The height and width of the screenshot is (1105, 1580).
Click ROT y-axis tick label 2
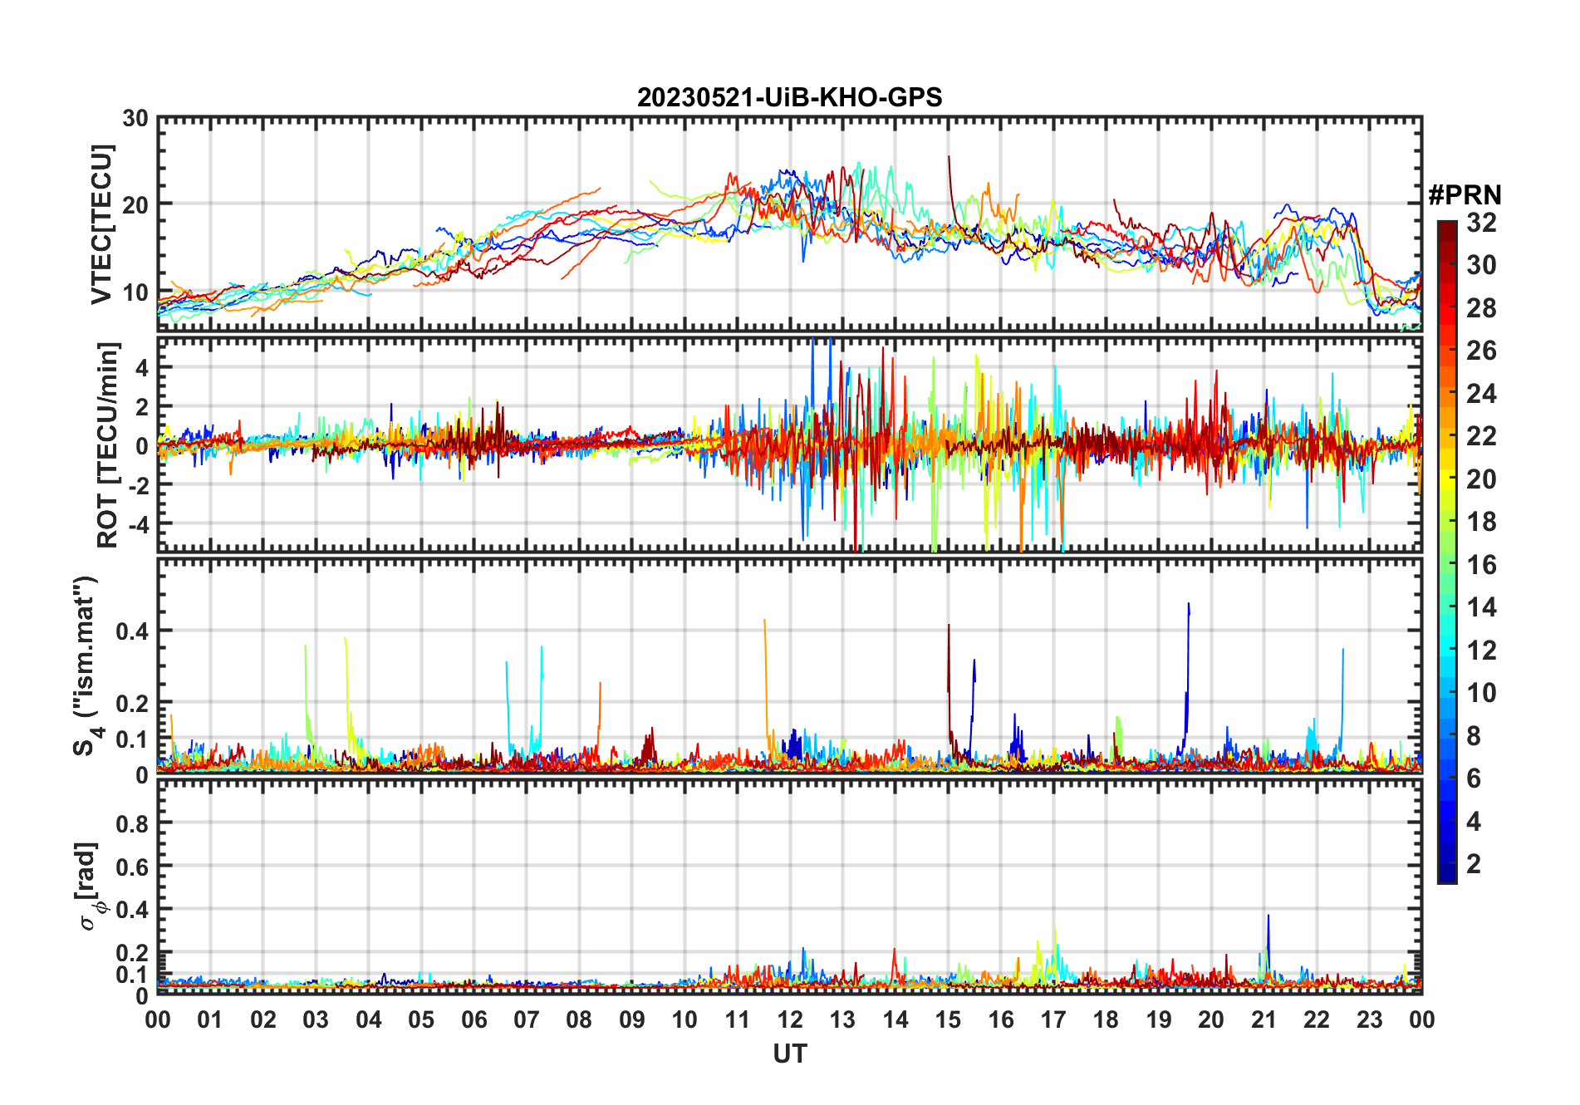pyautogui.click(x=142, y=406)
